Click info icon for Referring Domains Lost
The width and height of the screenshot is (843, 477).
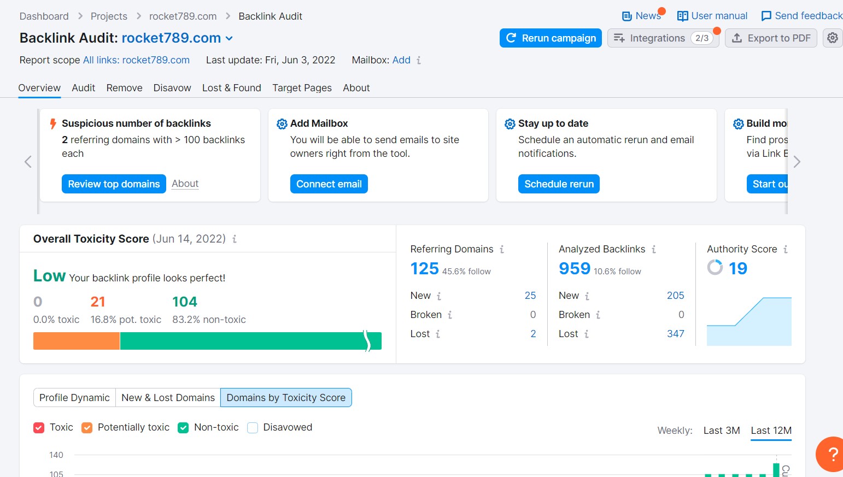click(438, 334)
